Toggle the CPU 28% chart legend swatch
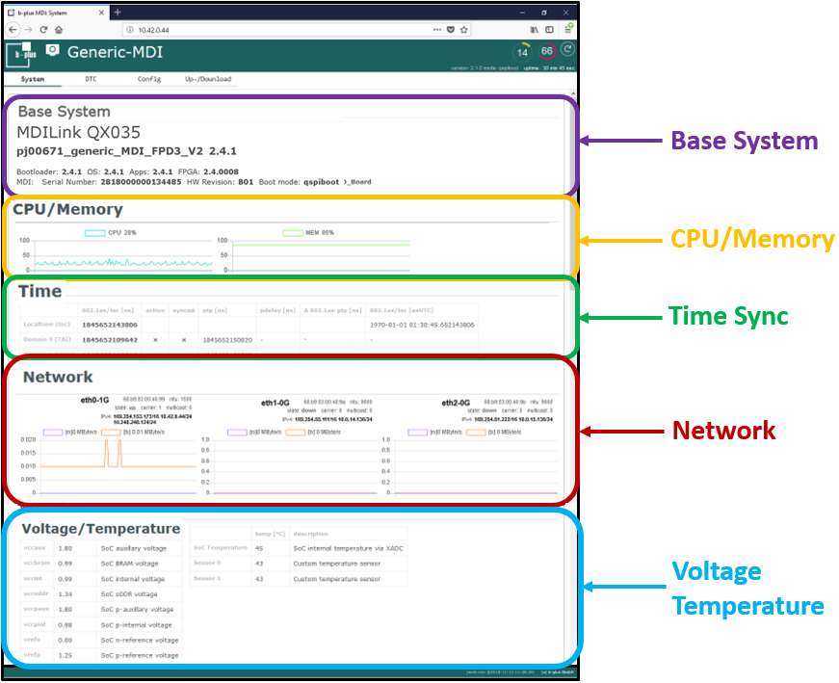The width and height of the screenshot is (839, 683). pyautogui.click(x=94, y=233)
